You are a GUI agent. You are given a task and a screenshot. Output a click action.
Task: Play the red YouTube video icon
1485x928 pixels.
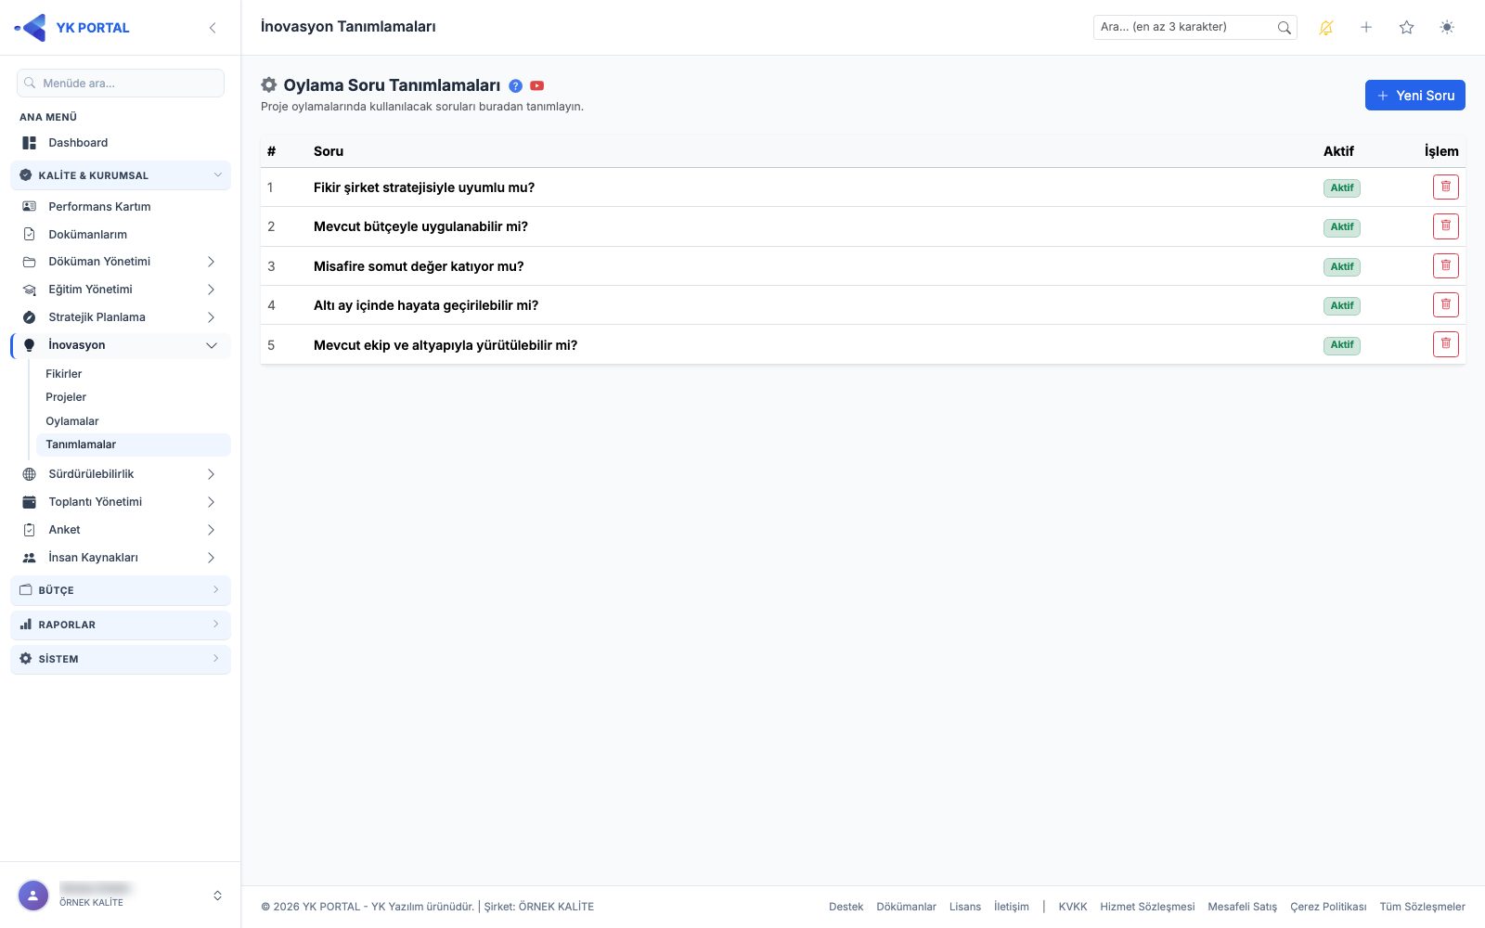tap(536, 85)
